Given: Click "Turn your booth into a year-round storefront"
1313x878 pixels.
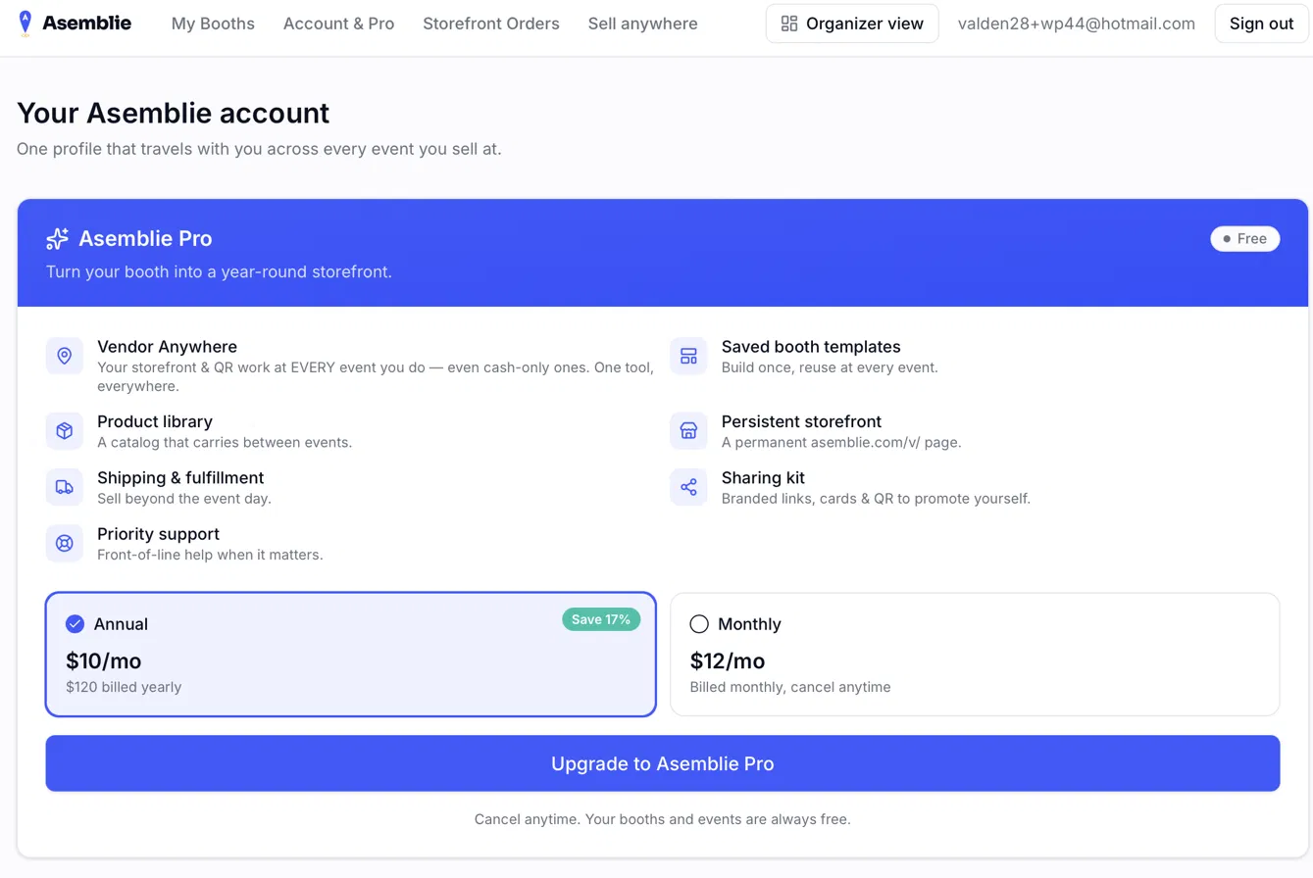Looking at the screenshot, I should tap(219, 271).
